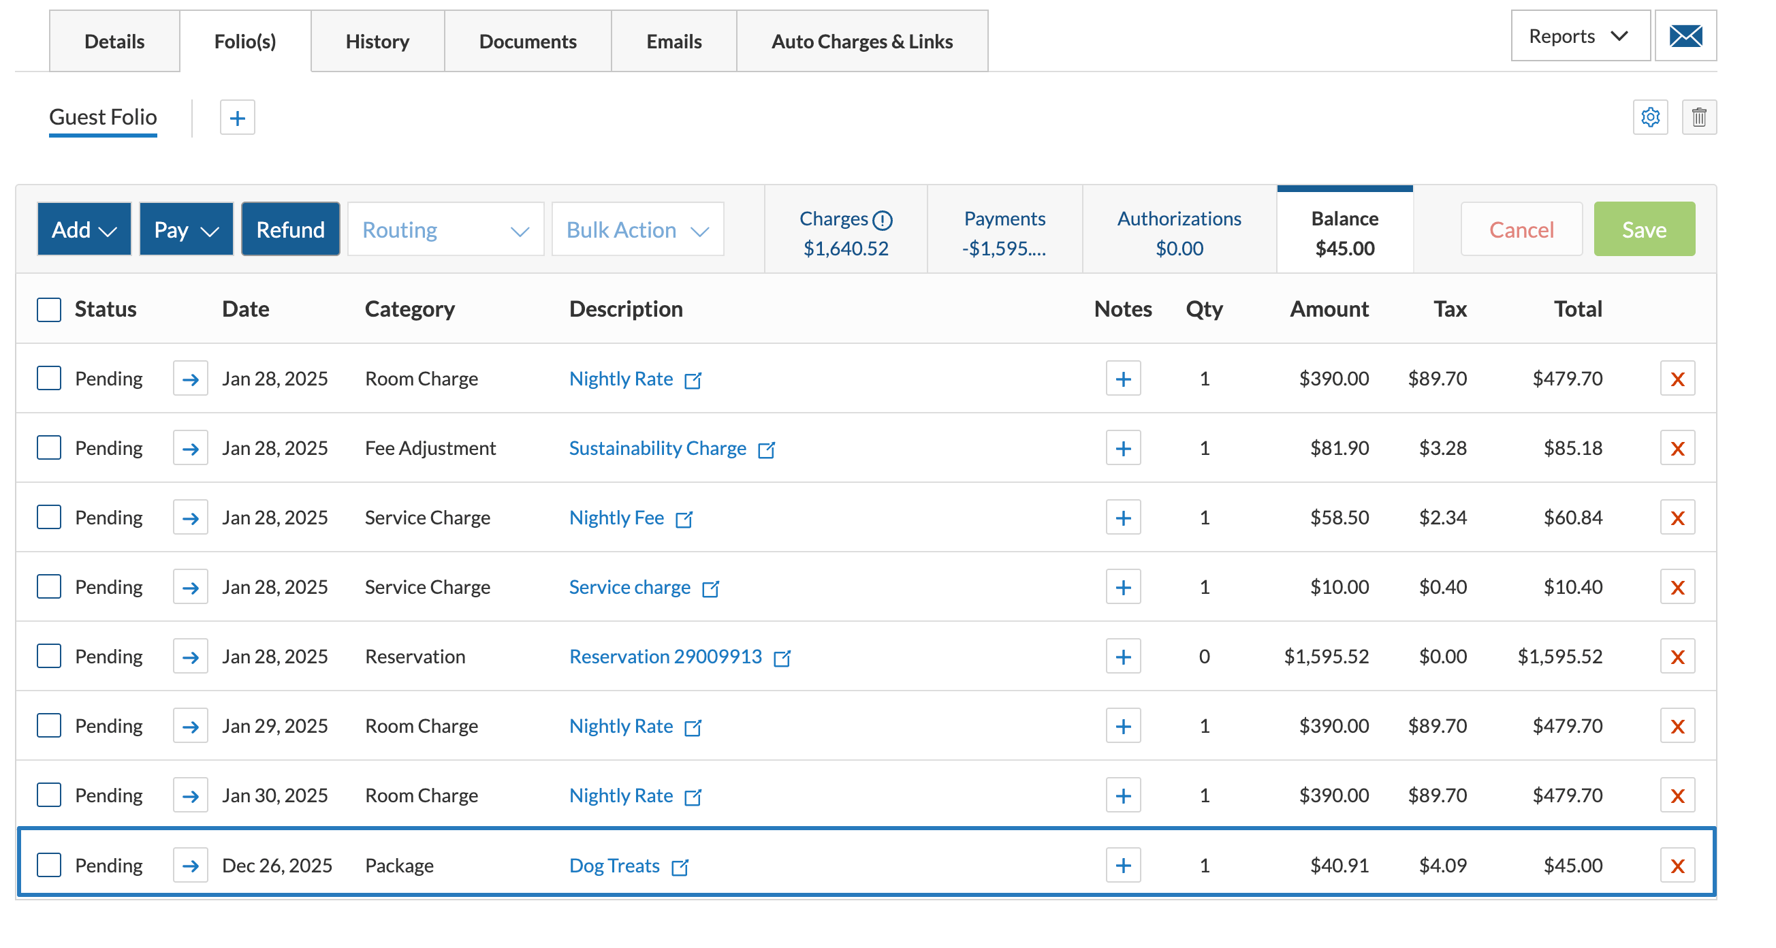Open the Auto Charges & Links tab

(x=862, y=42)
